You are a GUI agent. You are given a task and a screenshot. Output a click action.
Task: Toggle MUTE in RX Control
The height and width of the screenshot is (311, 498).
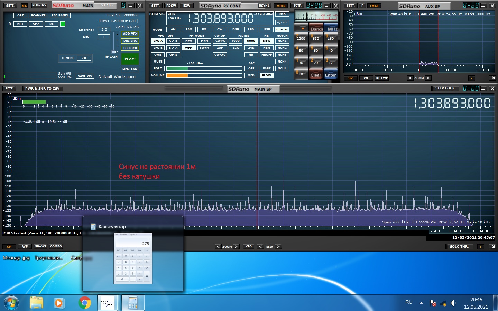pos(158,62)
